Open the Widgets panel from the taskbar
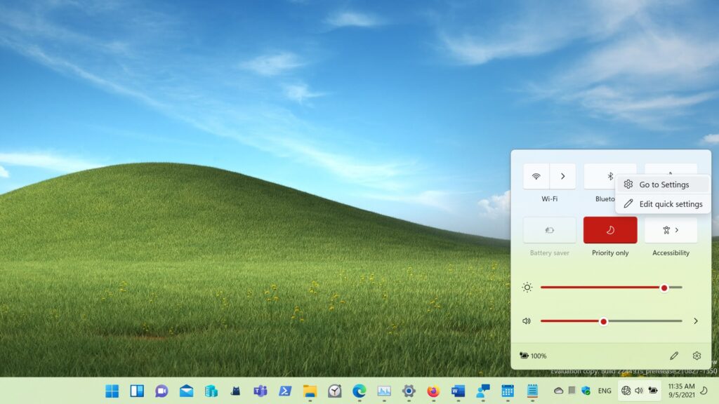 (x=137, y=391)
